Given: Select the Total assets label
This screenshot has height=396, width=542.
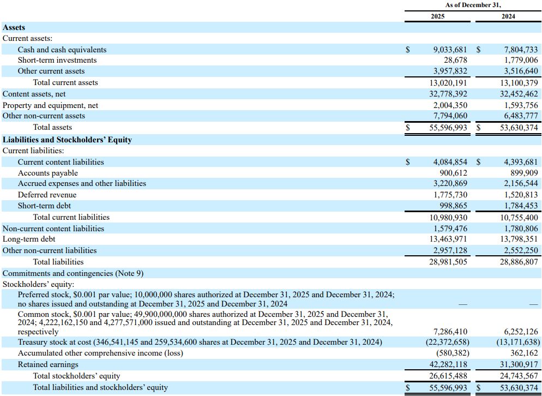Looking at the screenshot, I should (x=52, y=127).
